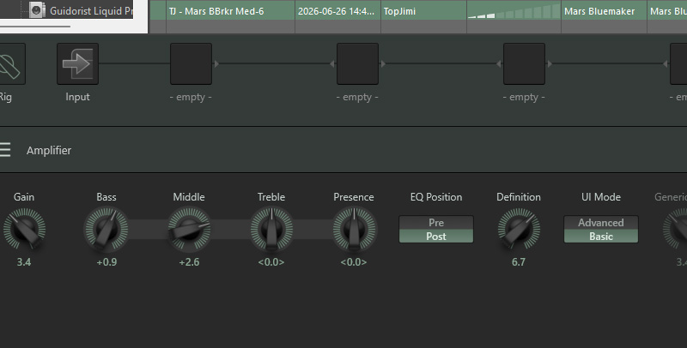Click the Definition knob
Viewport: 687px width, 348px height.
click(x=519, y=229)
